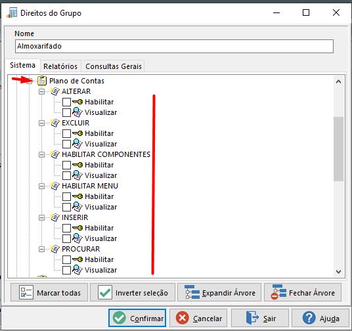This screenshot has height=331, width=352.
Task: Click the ALTERAR node document icon
Action: [55, 91]
